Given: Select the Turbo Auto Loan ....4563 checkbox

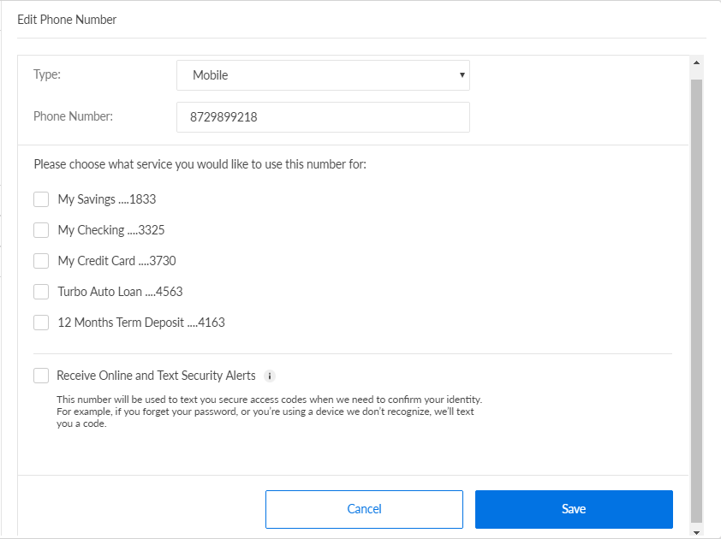Looking at the screenshot, I should [41, 292].
